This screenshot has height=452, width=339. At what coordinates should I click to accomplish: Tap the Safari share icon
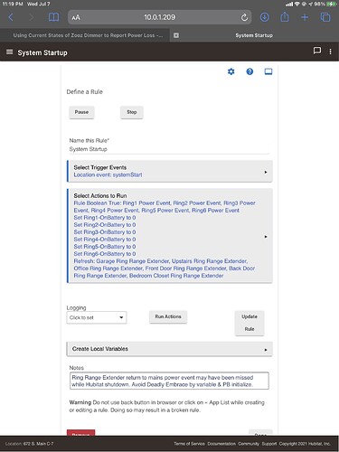click(285, 17)
